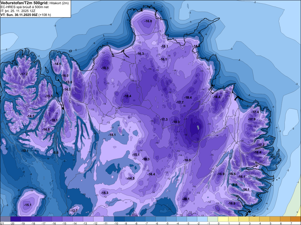Pick the -18.3 temperature label
Screen dimensions: 301x225
[105, 68]
